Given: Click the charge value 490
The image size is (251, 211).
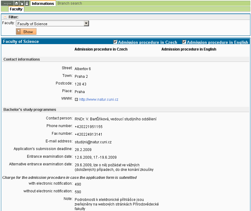Looking at the screenshot, I should (78, 184).
